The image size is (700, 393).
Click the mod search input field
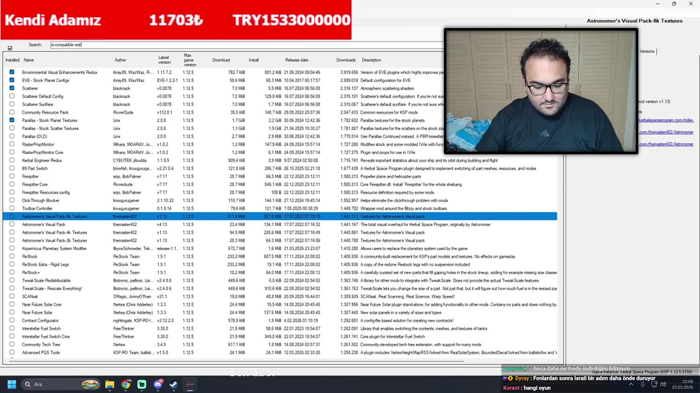[246, 45]
